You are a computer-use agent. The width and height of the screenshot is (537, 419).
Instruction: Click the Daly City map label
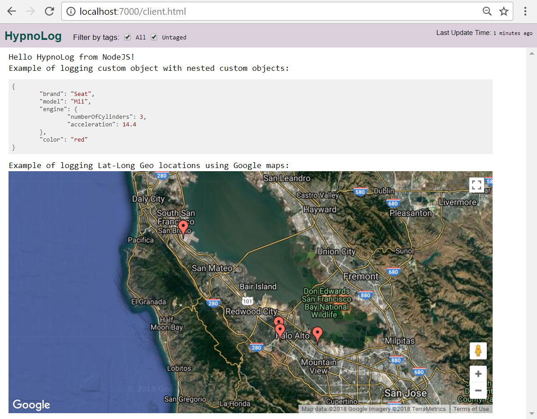(x=148, y=199)
